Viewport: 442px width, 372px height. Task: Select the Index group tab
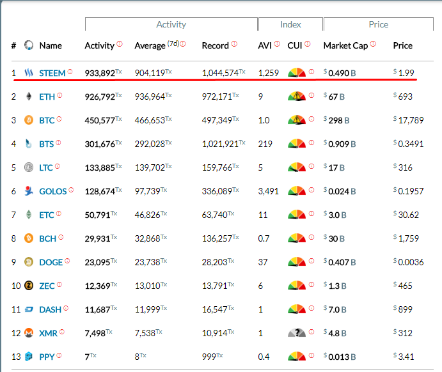290,24
